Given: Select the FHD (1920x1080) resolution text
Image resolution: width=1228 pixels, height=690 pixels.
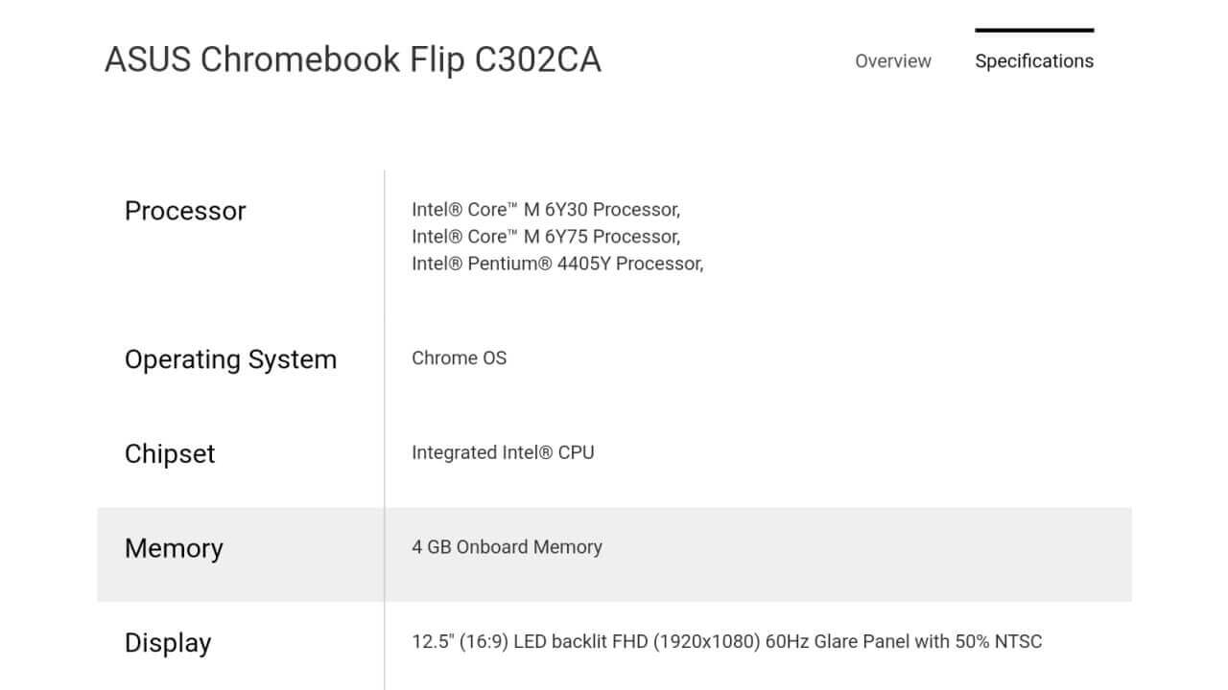Looking at the screenshot, I should pyautogui.click(x=686, y=642).
